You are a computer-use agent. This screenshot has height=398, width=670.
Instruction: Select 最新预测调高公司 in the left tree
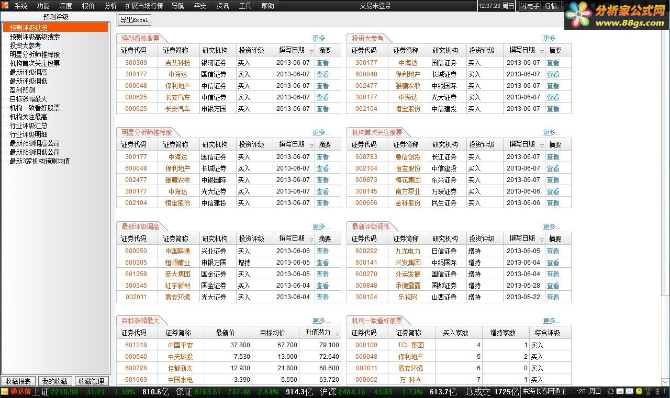tap(35, 143)
